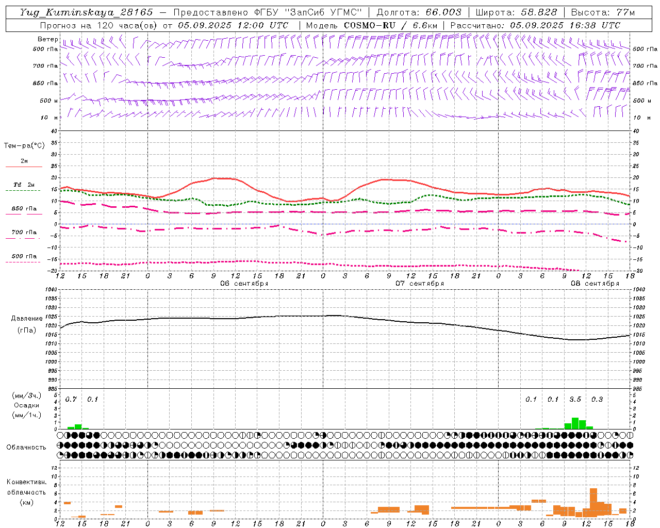Click the 'Конвективн.' convective cloud label

[x=27, y=482]
